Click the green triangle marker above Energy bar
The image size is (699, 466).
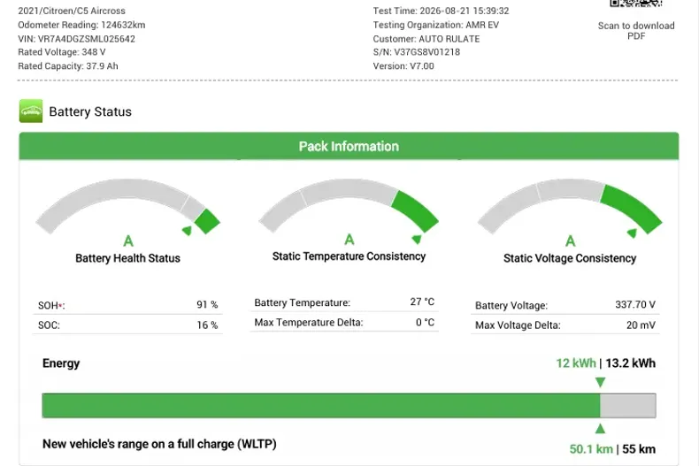(600, 382)
